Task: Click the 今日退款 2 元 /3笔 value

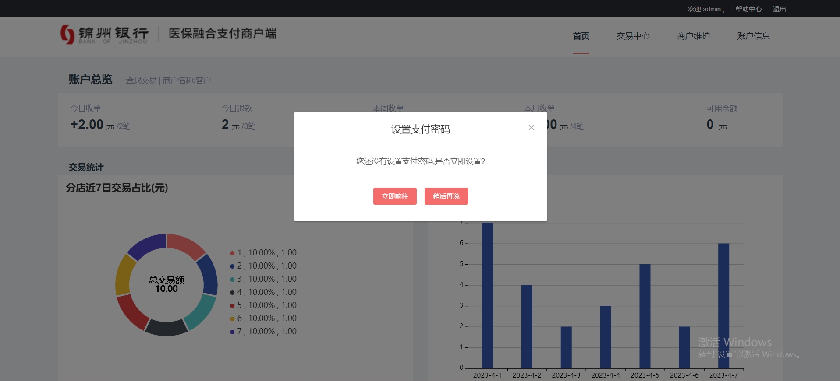Action: [238, 125]
